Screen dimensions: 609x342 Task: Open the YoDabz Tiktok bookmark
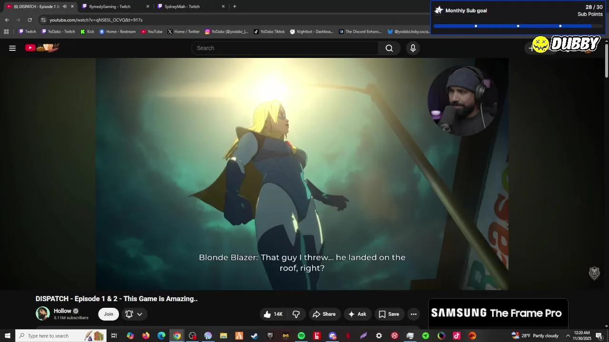point(269,32)
